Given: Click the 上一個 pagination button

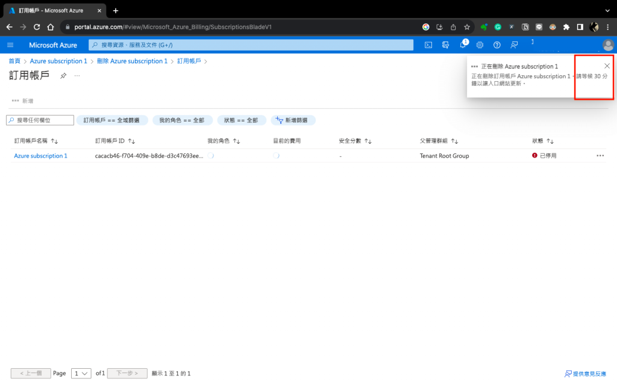Looking at the screenshot, I should click(31, 373).
